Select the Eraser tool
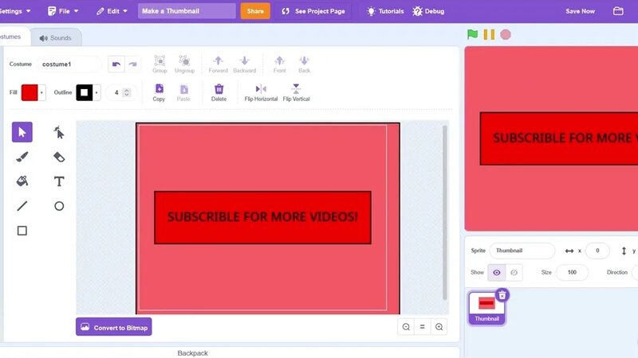 59,157
